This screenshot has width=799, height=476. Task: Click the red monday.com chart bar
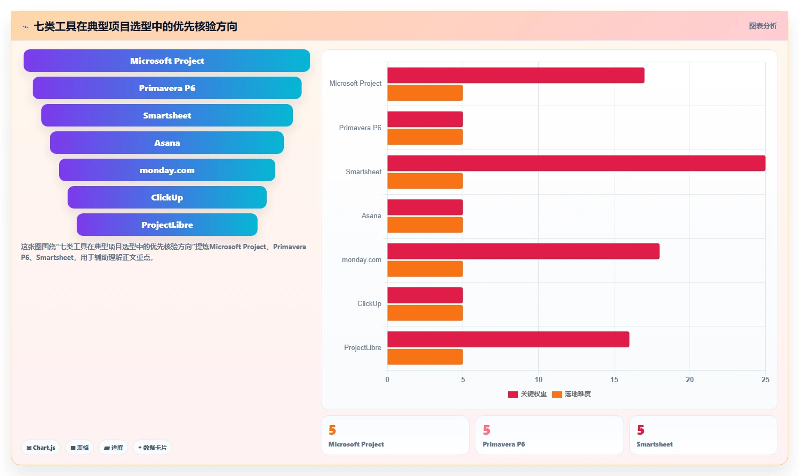(523, 251)
